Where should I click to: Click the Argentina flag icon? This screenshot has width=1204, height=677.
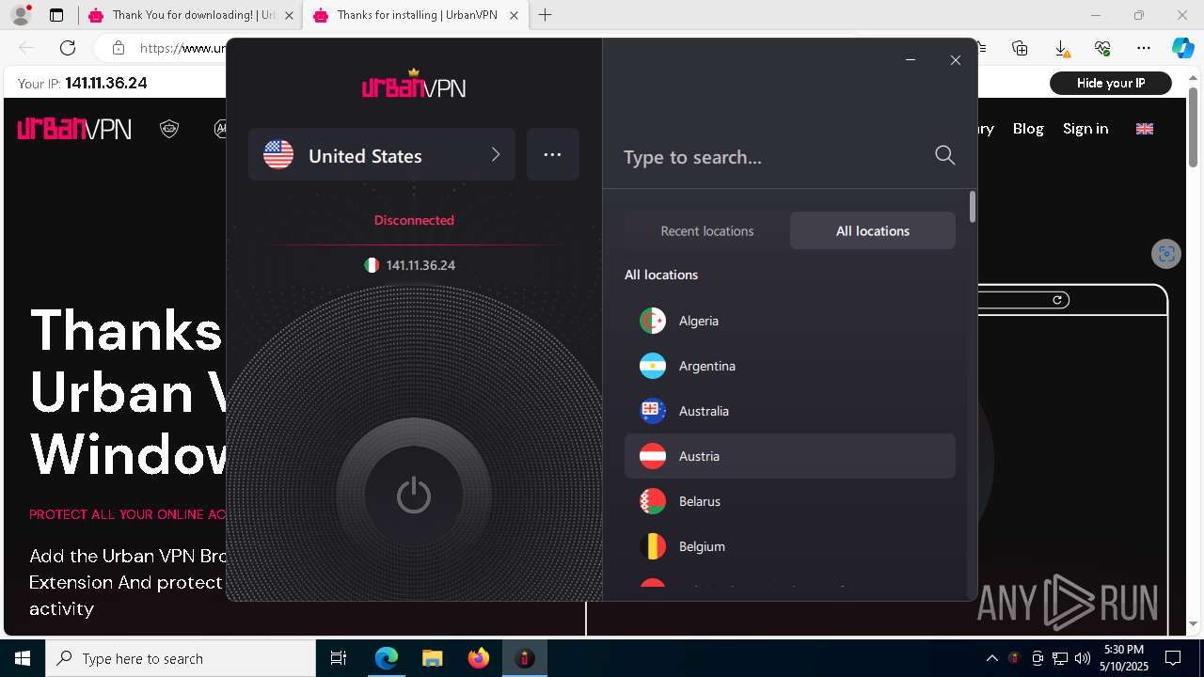[x=653, y=366]
